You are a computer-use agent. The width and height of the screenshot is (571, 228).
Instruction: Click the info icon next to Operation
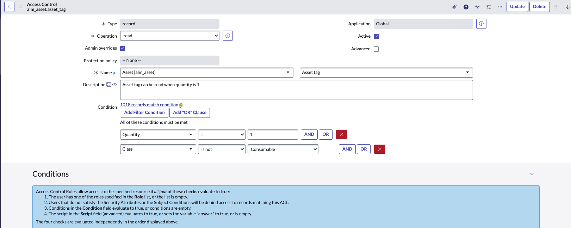228,36
